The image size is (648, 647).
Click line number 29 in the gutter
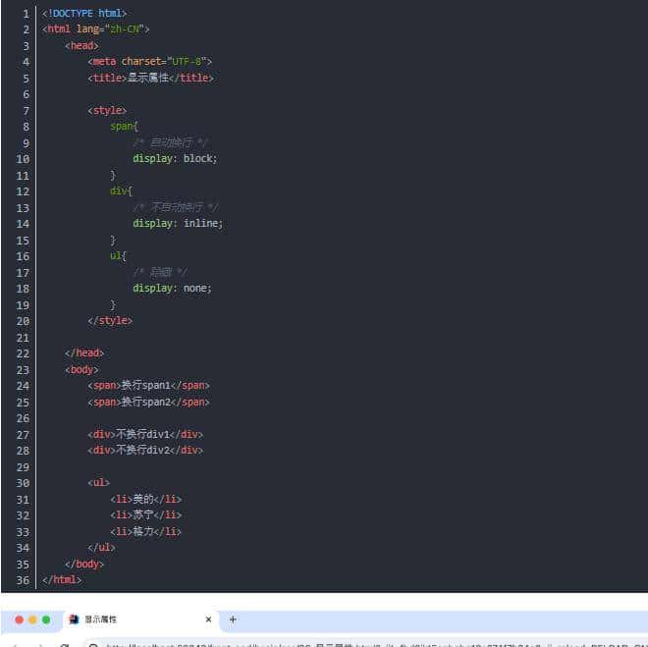23,467
